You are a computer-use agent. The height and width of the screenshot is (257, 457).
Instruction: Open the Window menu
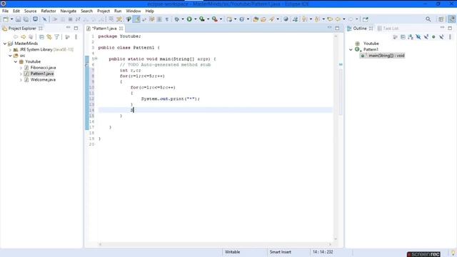coord(134,11)
